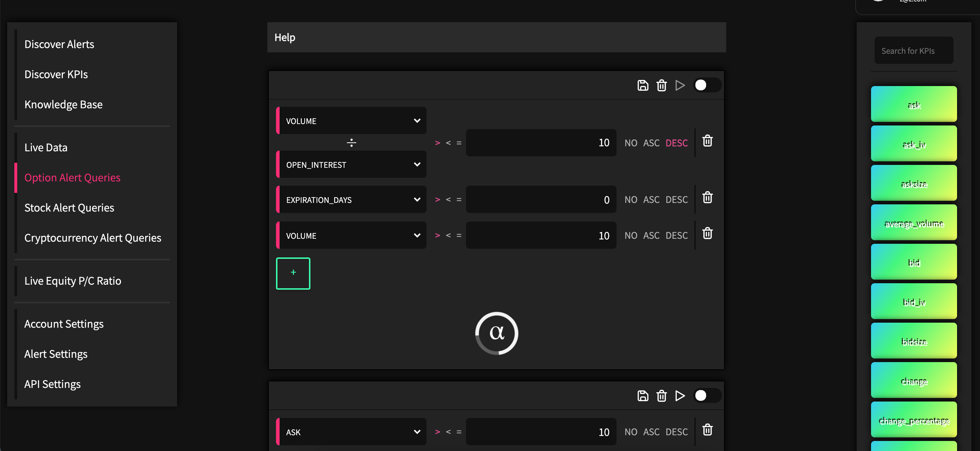Choose greater-than for the EXPIRATION_DAYS row

(438, 199)
